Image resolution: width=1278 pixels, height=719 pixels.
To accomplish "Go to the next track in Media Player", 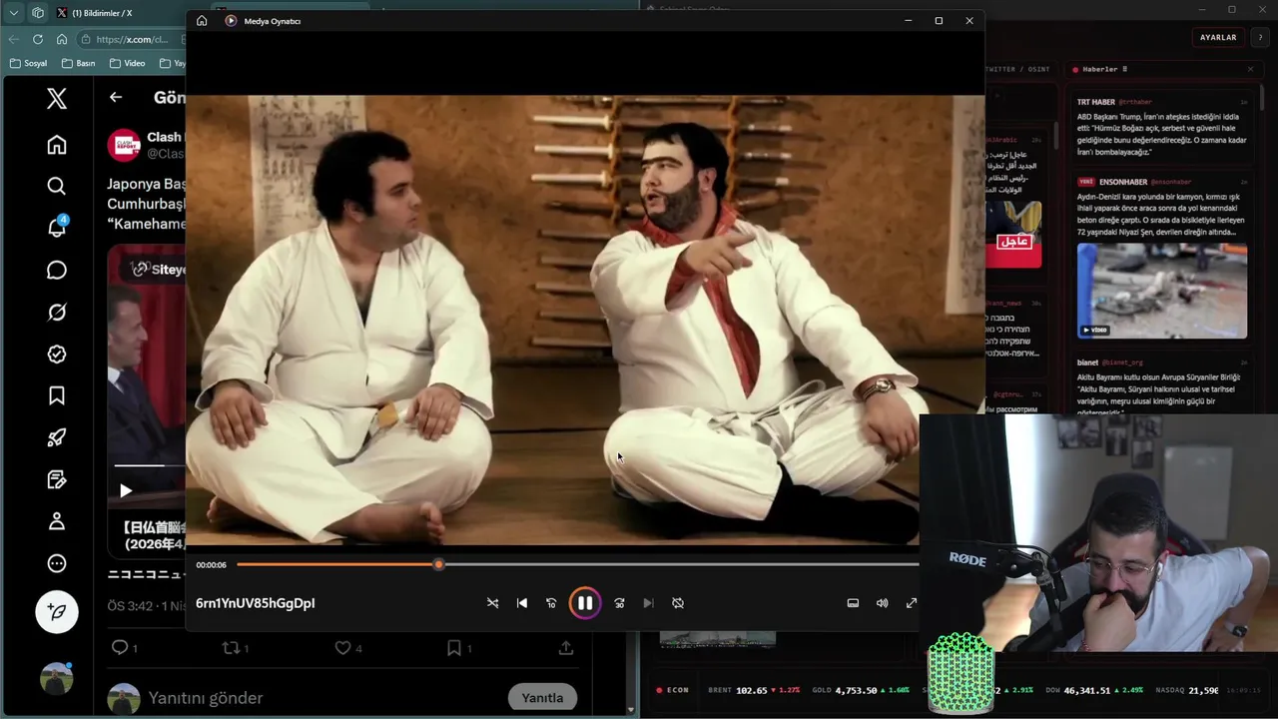I will tap(648, 603).
